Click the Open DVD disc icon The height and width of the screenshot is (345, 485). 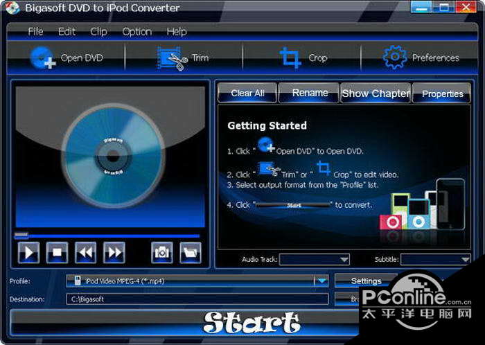[x=43, y=57]
